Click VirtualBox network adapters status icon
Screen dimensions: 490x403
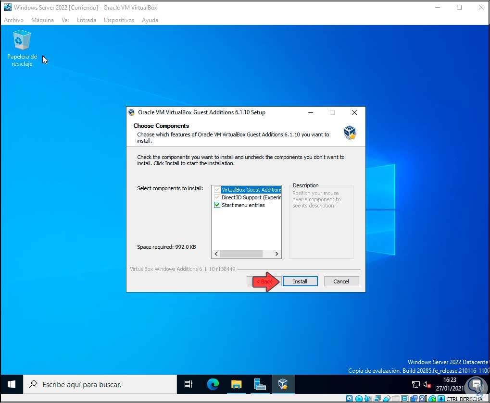[377, 399]
